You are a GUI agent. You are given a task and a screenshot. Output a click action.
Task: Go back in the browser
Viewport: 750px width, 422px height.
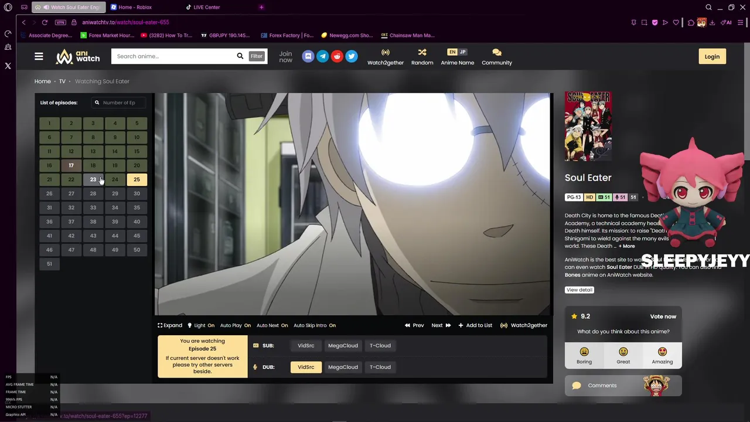23,22
